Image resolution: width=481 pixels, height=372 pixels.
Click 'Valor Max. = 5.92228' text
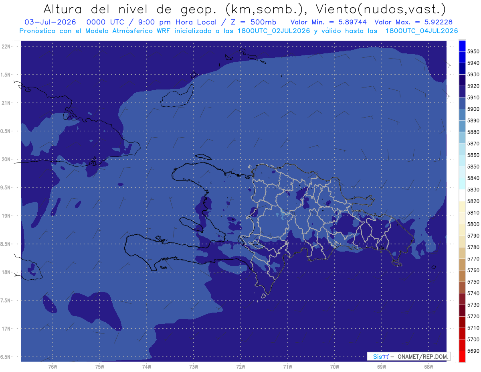[413, 22]
